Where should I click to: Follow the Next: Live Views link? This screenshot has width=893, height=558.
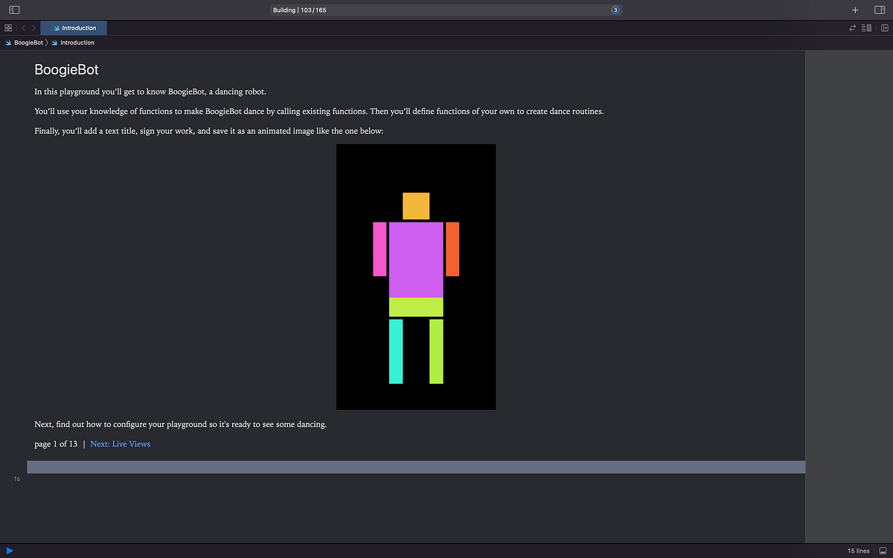coord(120,443)
